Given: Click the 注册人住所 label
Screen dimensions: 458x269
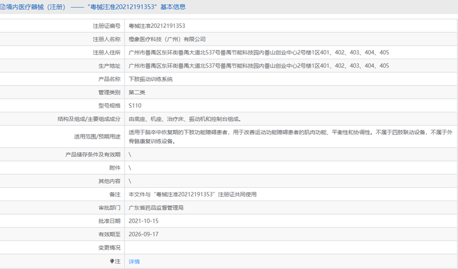Looking at the screenshot, I should (x=107, y=53).
